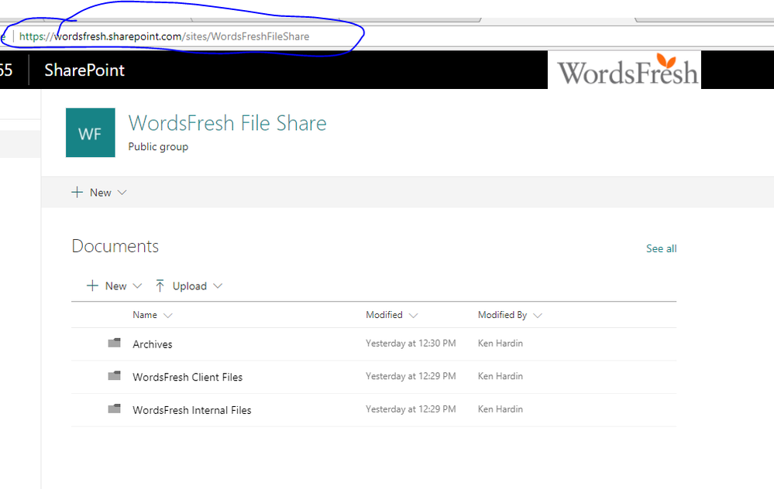
Task: Open the SharePoint home link
Action: pyautogui.click(x=84, y=70)
